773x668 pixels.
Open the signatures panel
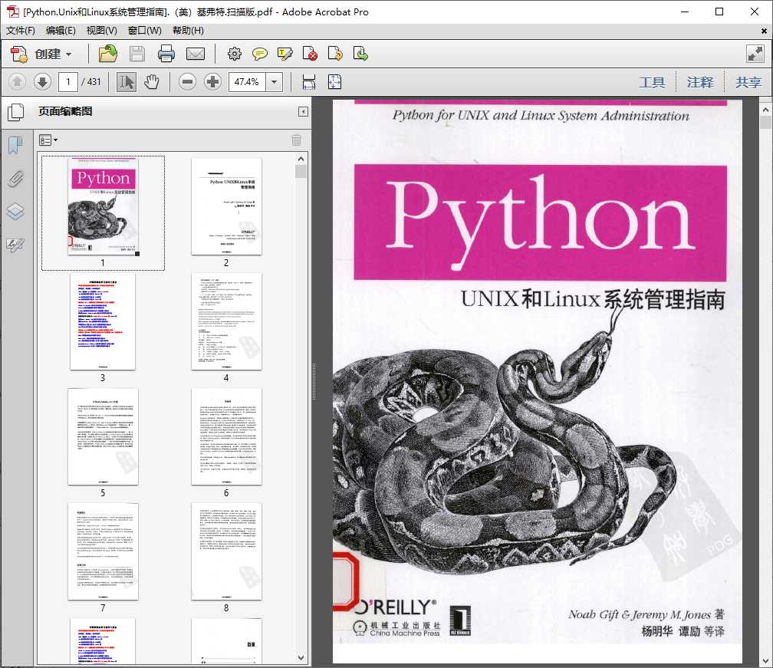pos(15,245)
